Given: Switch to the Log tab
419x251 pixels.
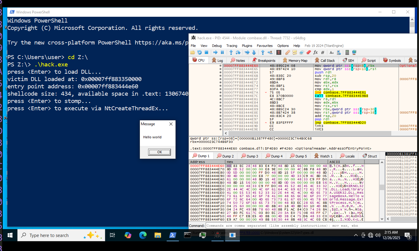Looking at the screenshot, I should coord(218,60).
